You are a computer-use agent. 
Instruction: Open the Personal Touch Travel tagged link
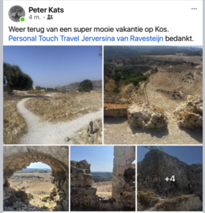[x=44, y=38]
